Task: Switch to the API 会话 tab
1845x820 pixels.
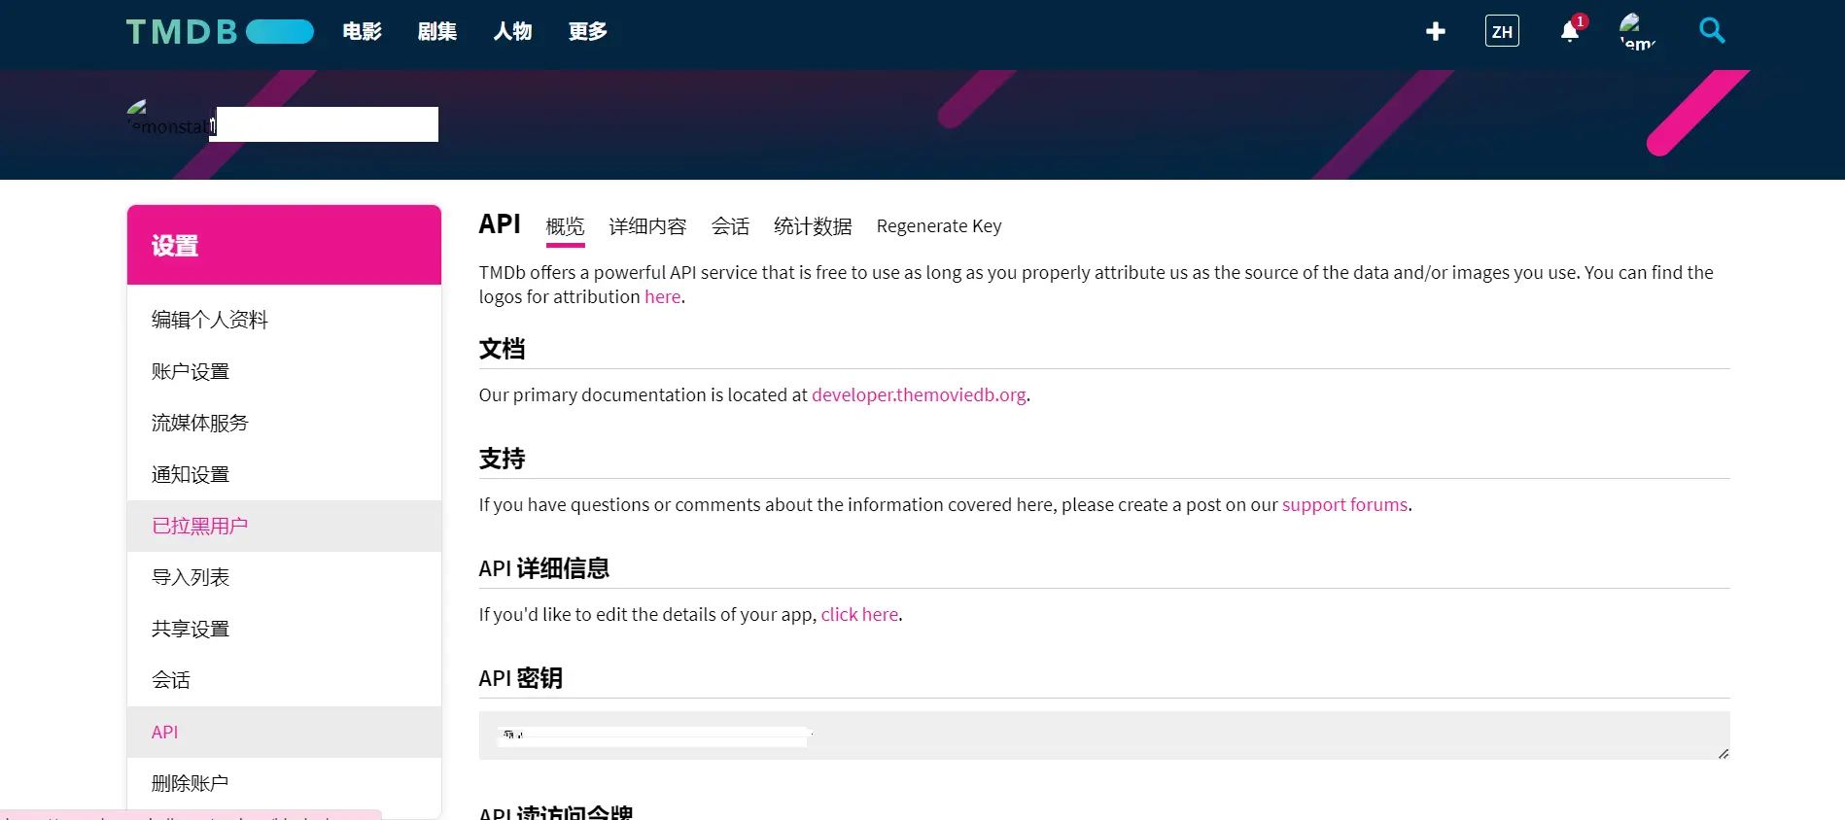Action: point(730,226)
